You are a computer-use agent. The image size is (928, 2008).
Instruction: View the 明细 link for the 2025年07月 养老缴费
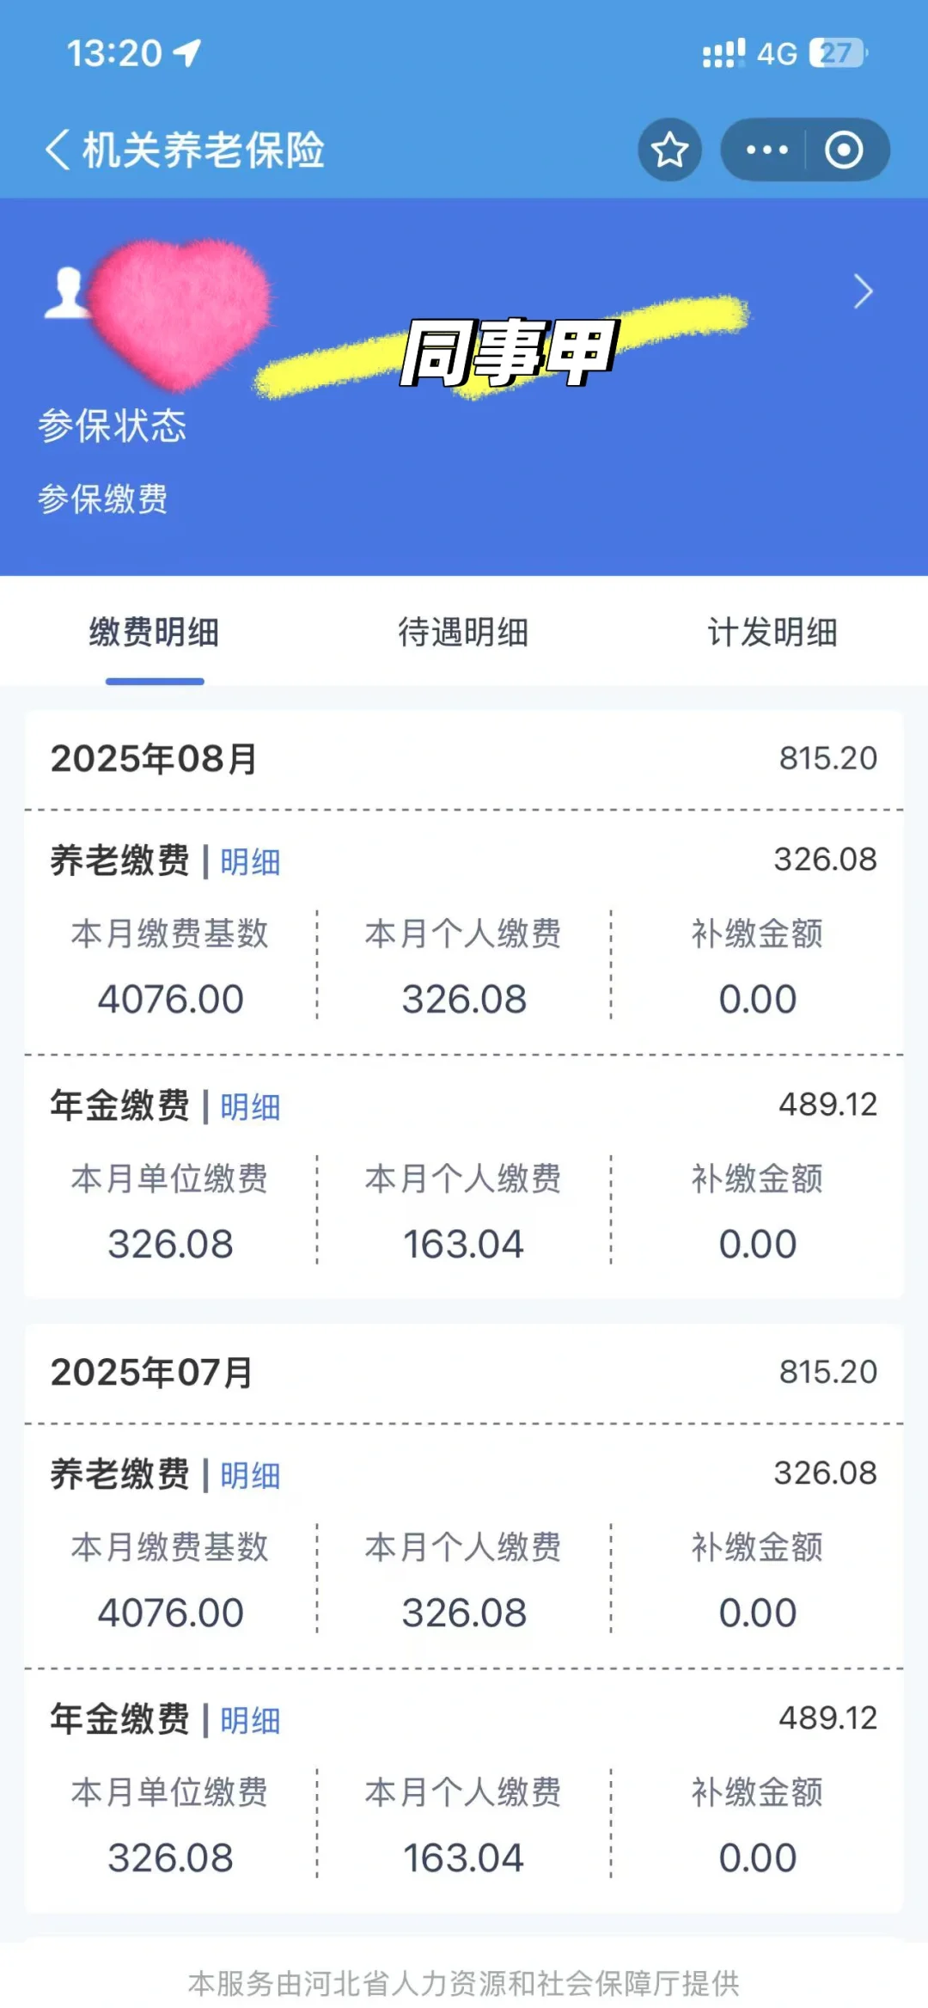coord(250,1475)
